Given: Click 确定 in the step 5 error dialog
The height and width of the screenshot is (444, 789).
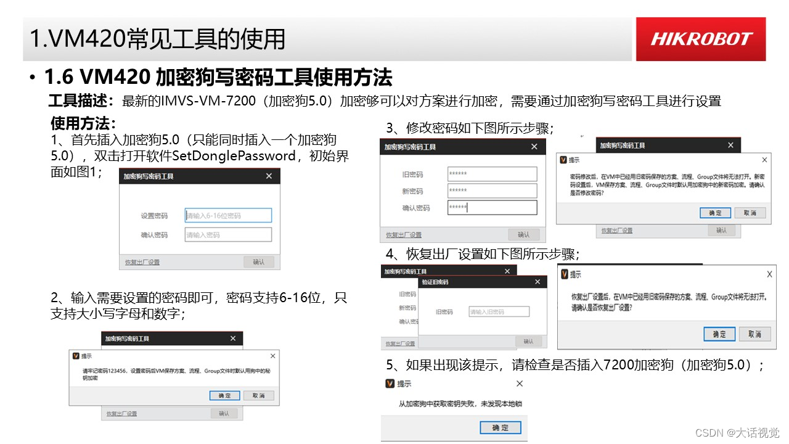Looking at the screenshot, I should click(502, 427).
